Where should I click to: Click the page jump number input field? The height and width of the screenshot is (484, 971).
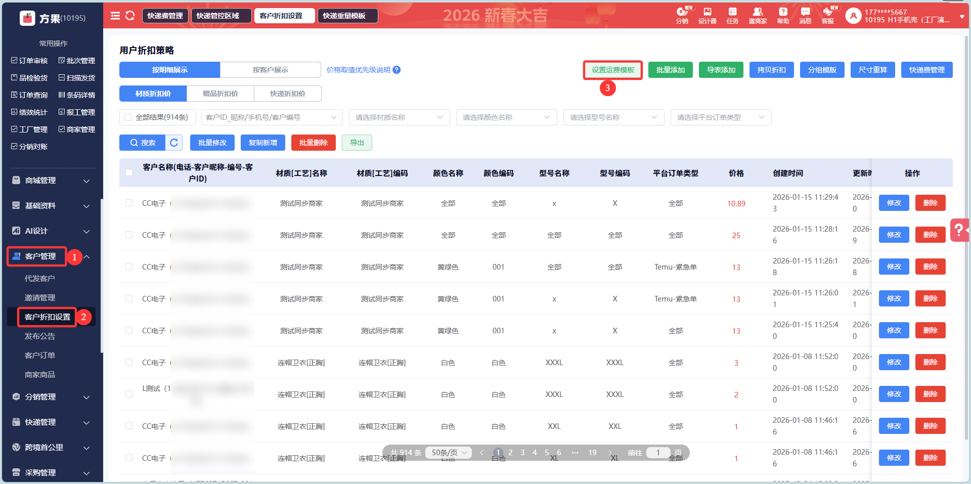click(658, 453)
